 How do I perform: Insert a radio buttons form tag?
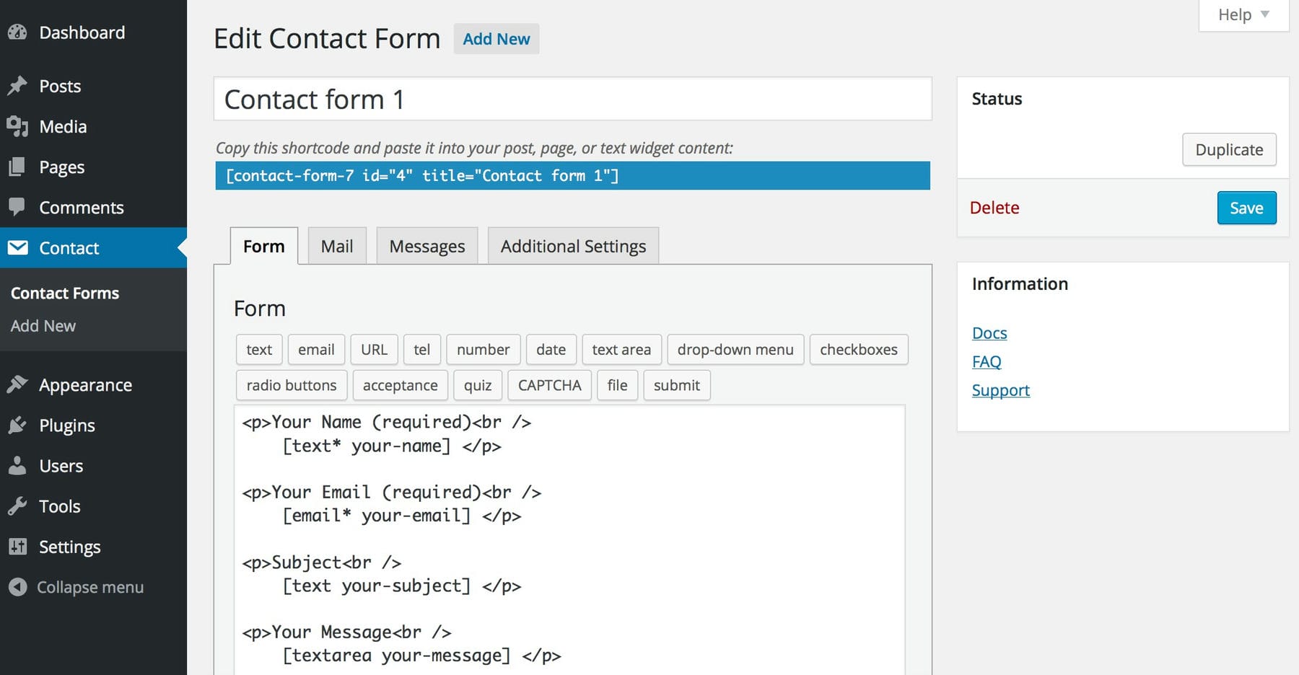[x=291, y=386]
